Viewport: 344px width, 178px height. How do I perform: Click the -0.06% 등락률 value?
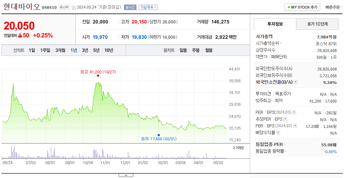click(330, 152)
